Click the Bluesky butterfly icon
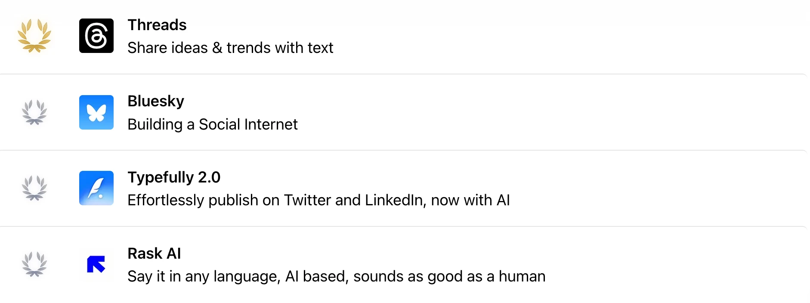Viewport: 810px width, 303px height. pyautogui.click(x=96, y=112)
